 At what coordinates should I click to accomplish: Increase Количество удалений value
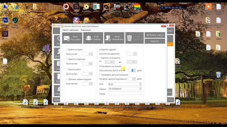point(135,53)
